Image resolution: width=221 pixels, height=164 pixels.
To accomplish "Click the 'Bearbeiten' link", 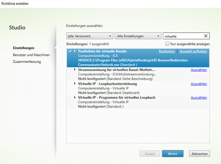I will [x=167, y=51].
